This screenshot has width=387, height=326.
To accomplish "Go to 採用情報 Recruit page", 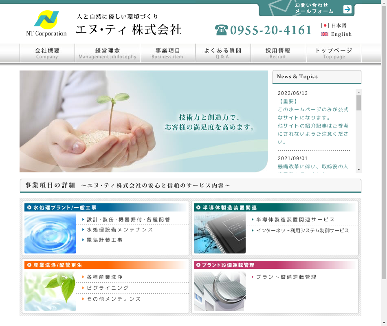I will tap(278, 53).
